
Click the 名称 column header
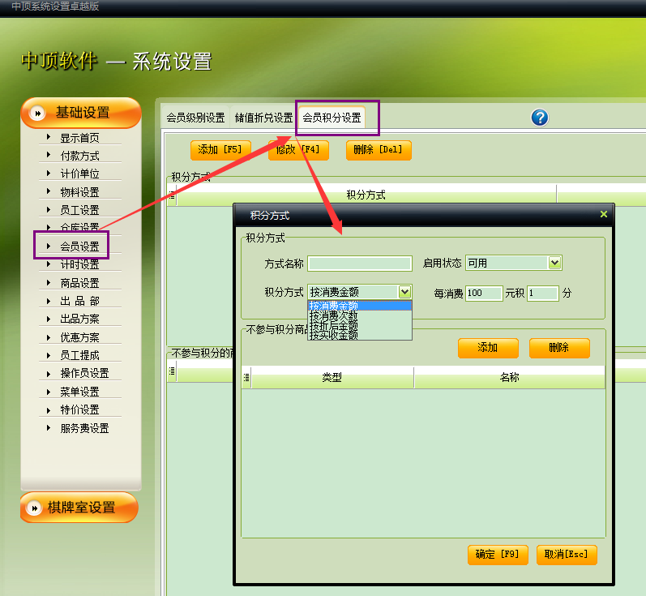(x=510, y=377)
